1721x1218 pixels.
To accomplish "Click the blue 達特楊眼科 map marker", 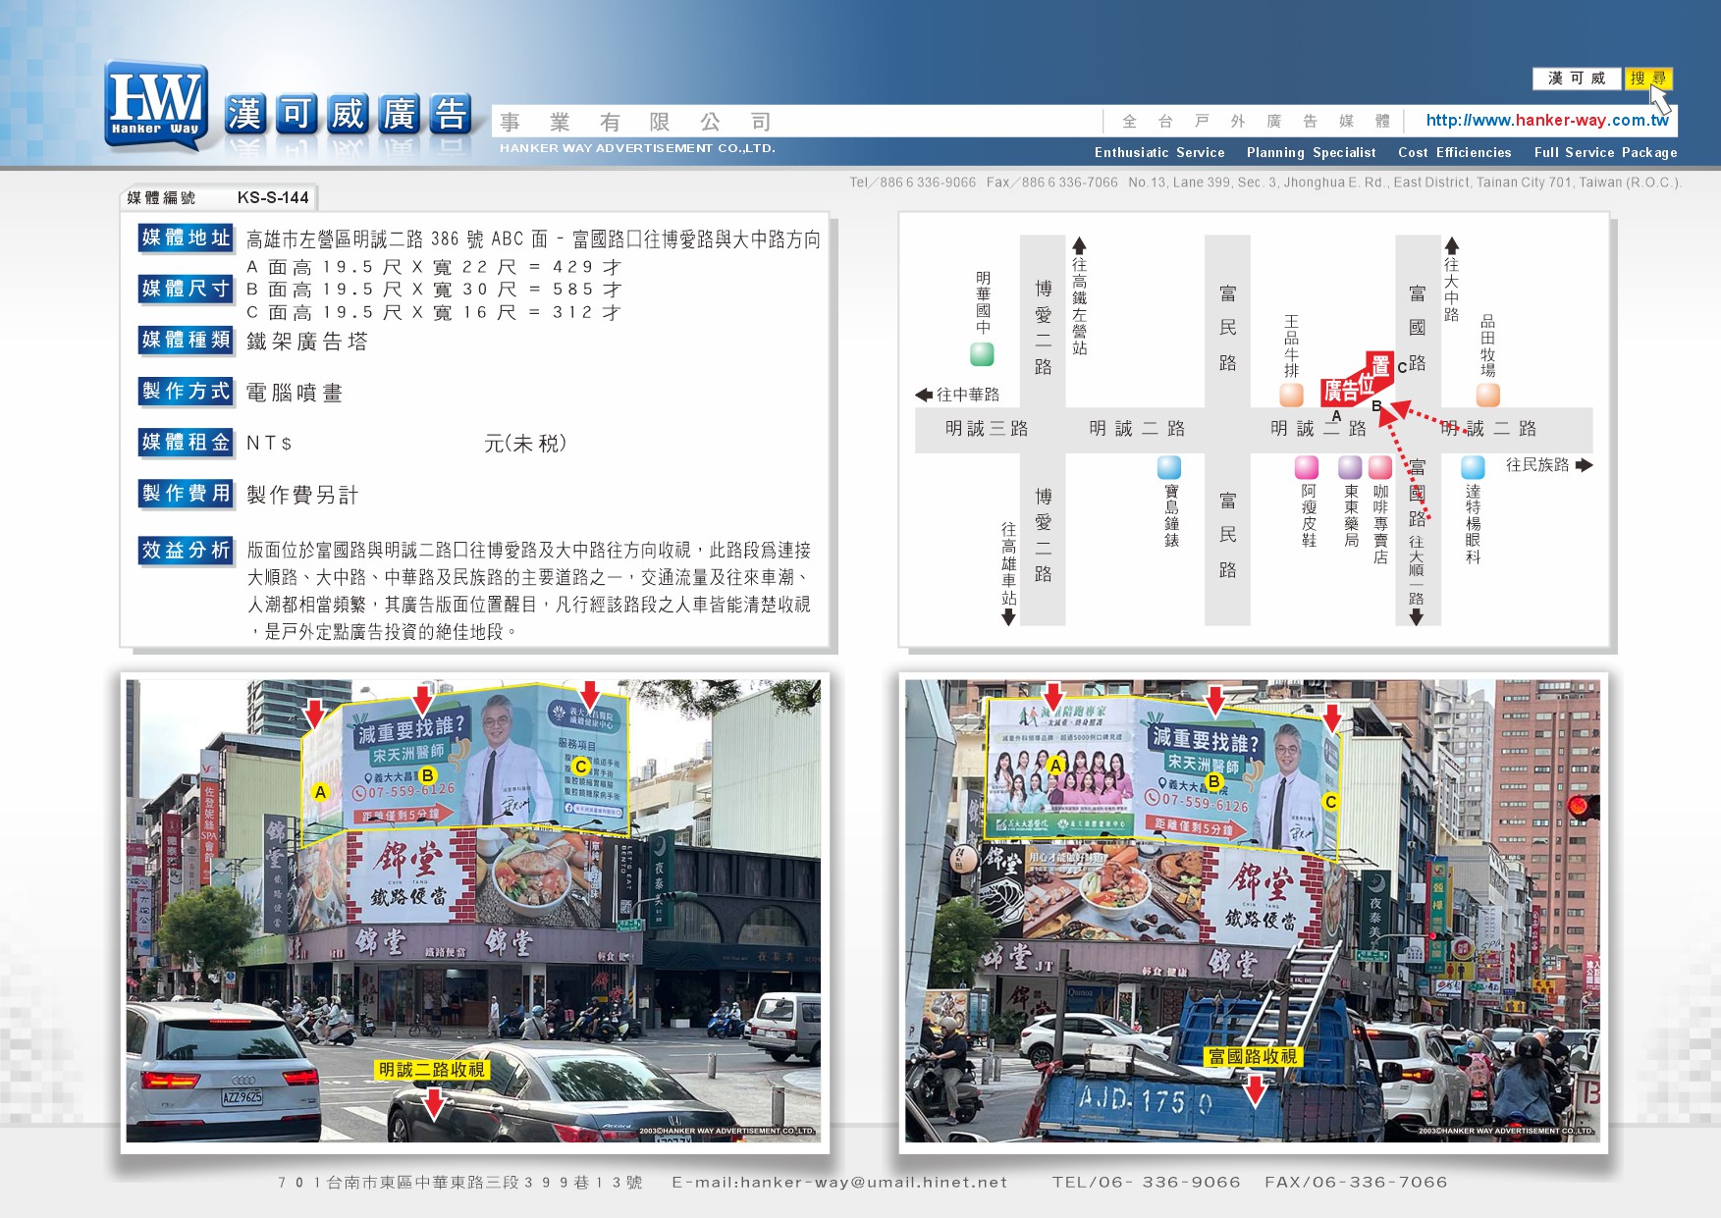I will pyautogui.click(x=1473, y=467).
